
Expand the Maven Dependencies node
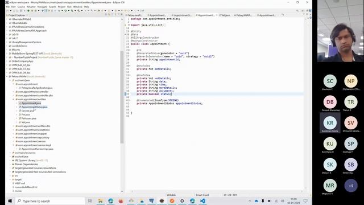pyautogui.click(x=10, y=164)
